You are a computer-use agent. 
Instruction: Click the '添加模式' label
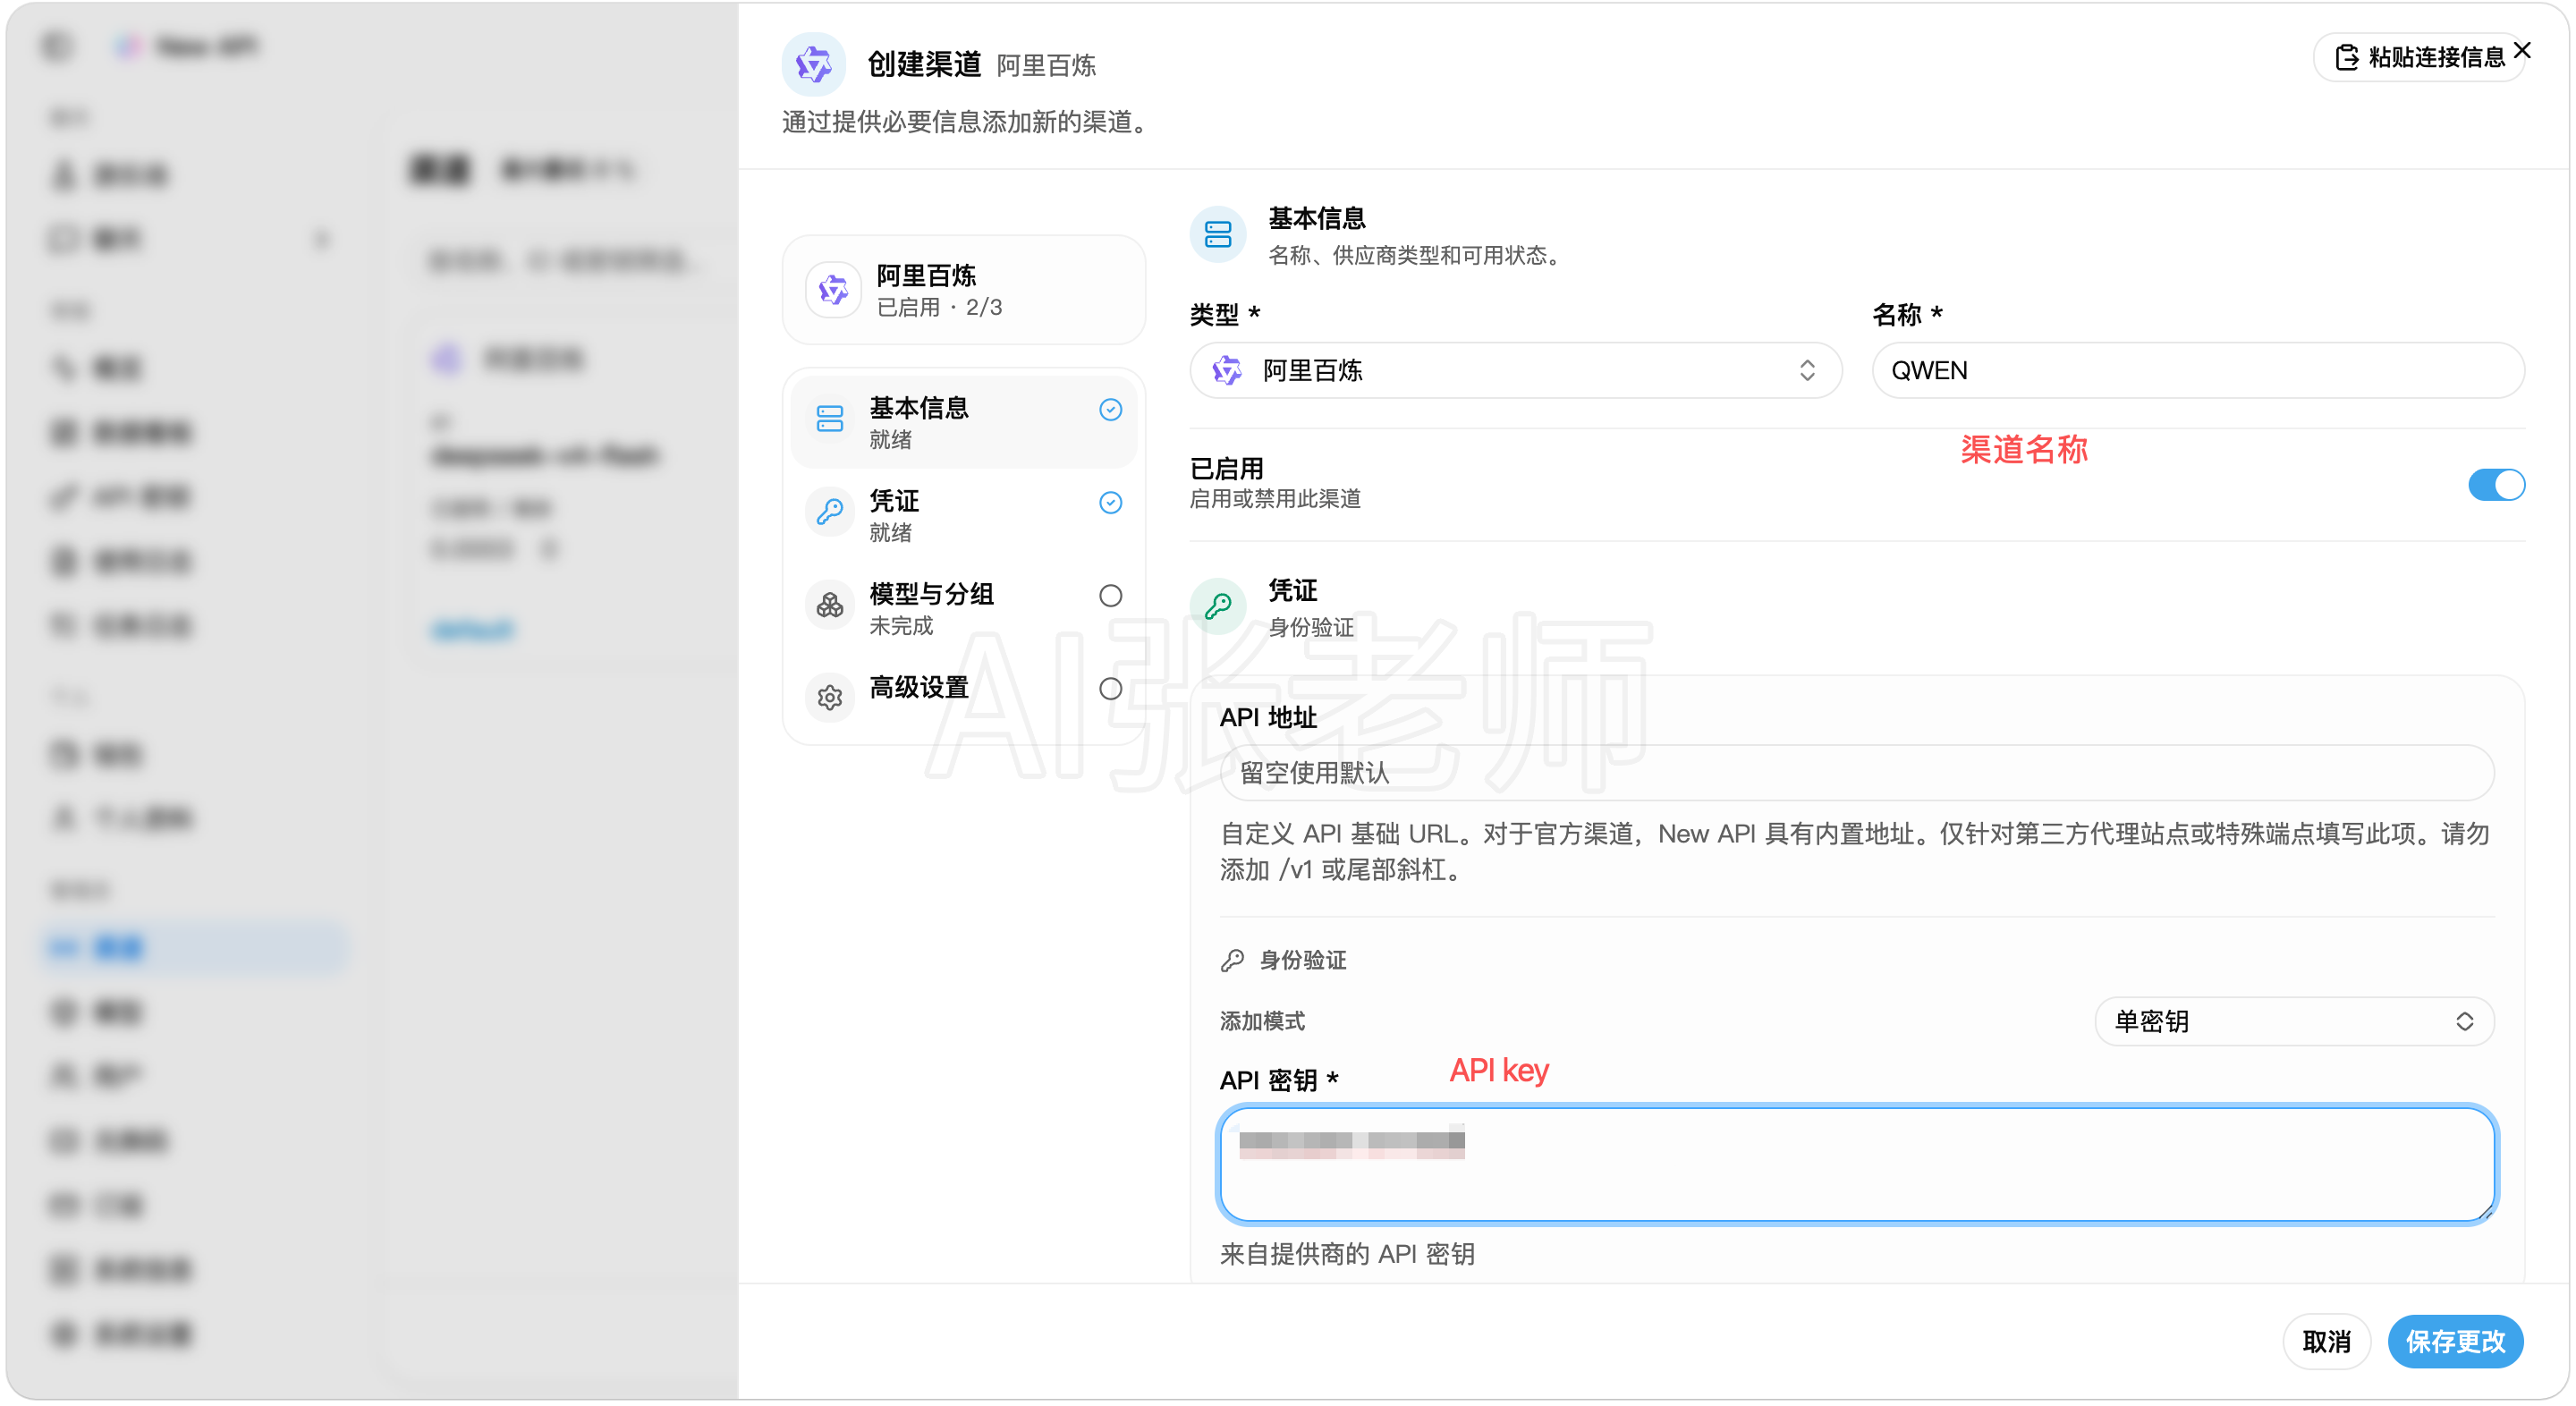(x=1262, y=1021)
